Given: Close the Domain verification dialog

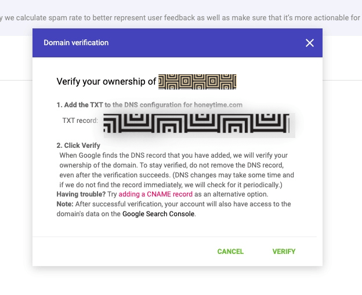Looking at the screenshot, I should 310,43.
